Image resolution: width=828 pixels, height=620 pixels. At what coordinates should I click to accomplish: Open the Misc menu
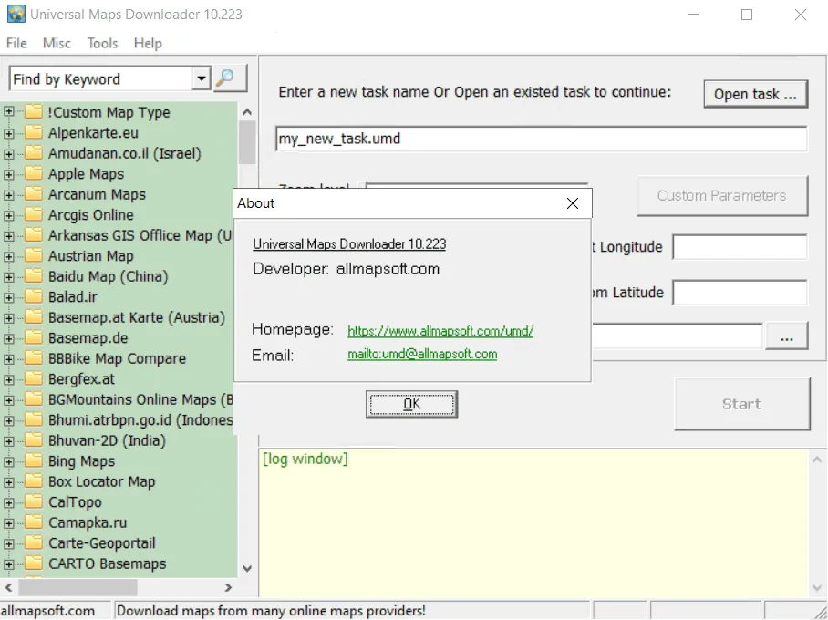[57, 43]
